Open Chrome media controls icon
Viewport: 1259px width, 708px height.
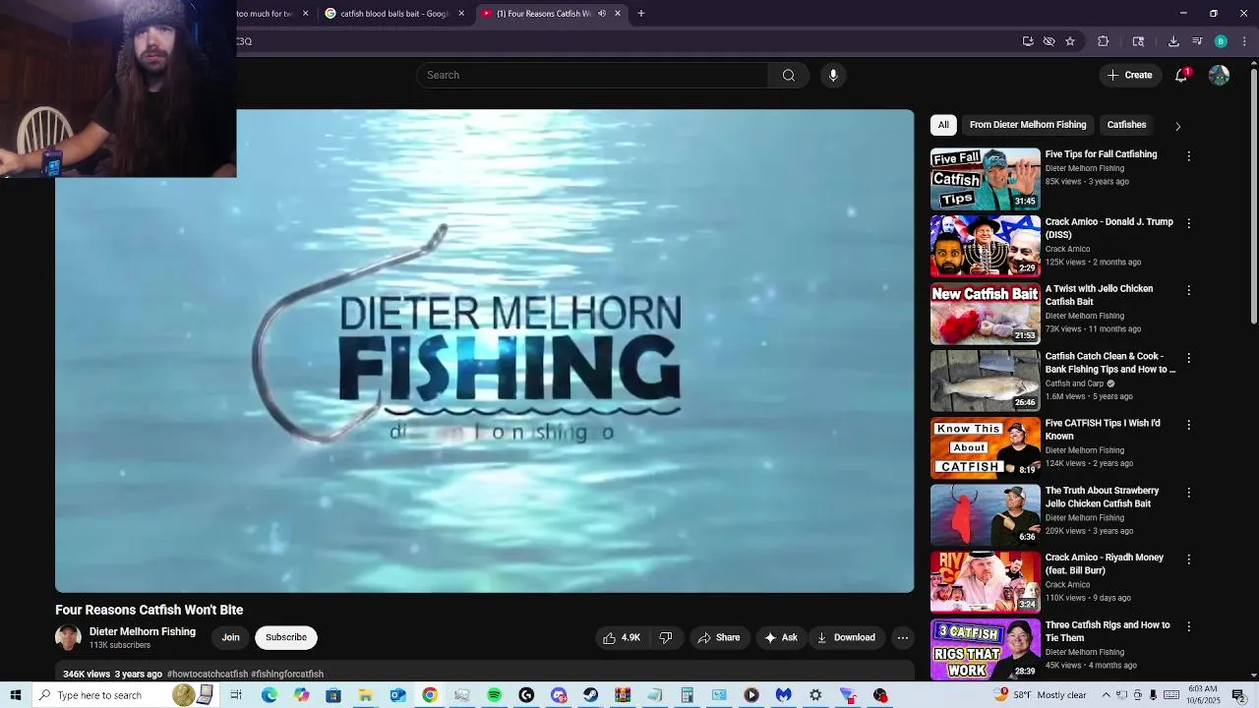tap(1197, 41)
